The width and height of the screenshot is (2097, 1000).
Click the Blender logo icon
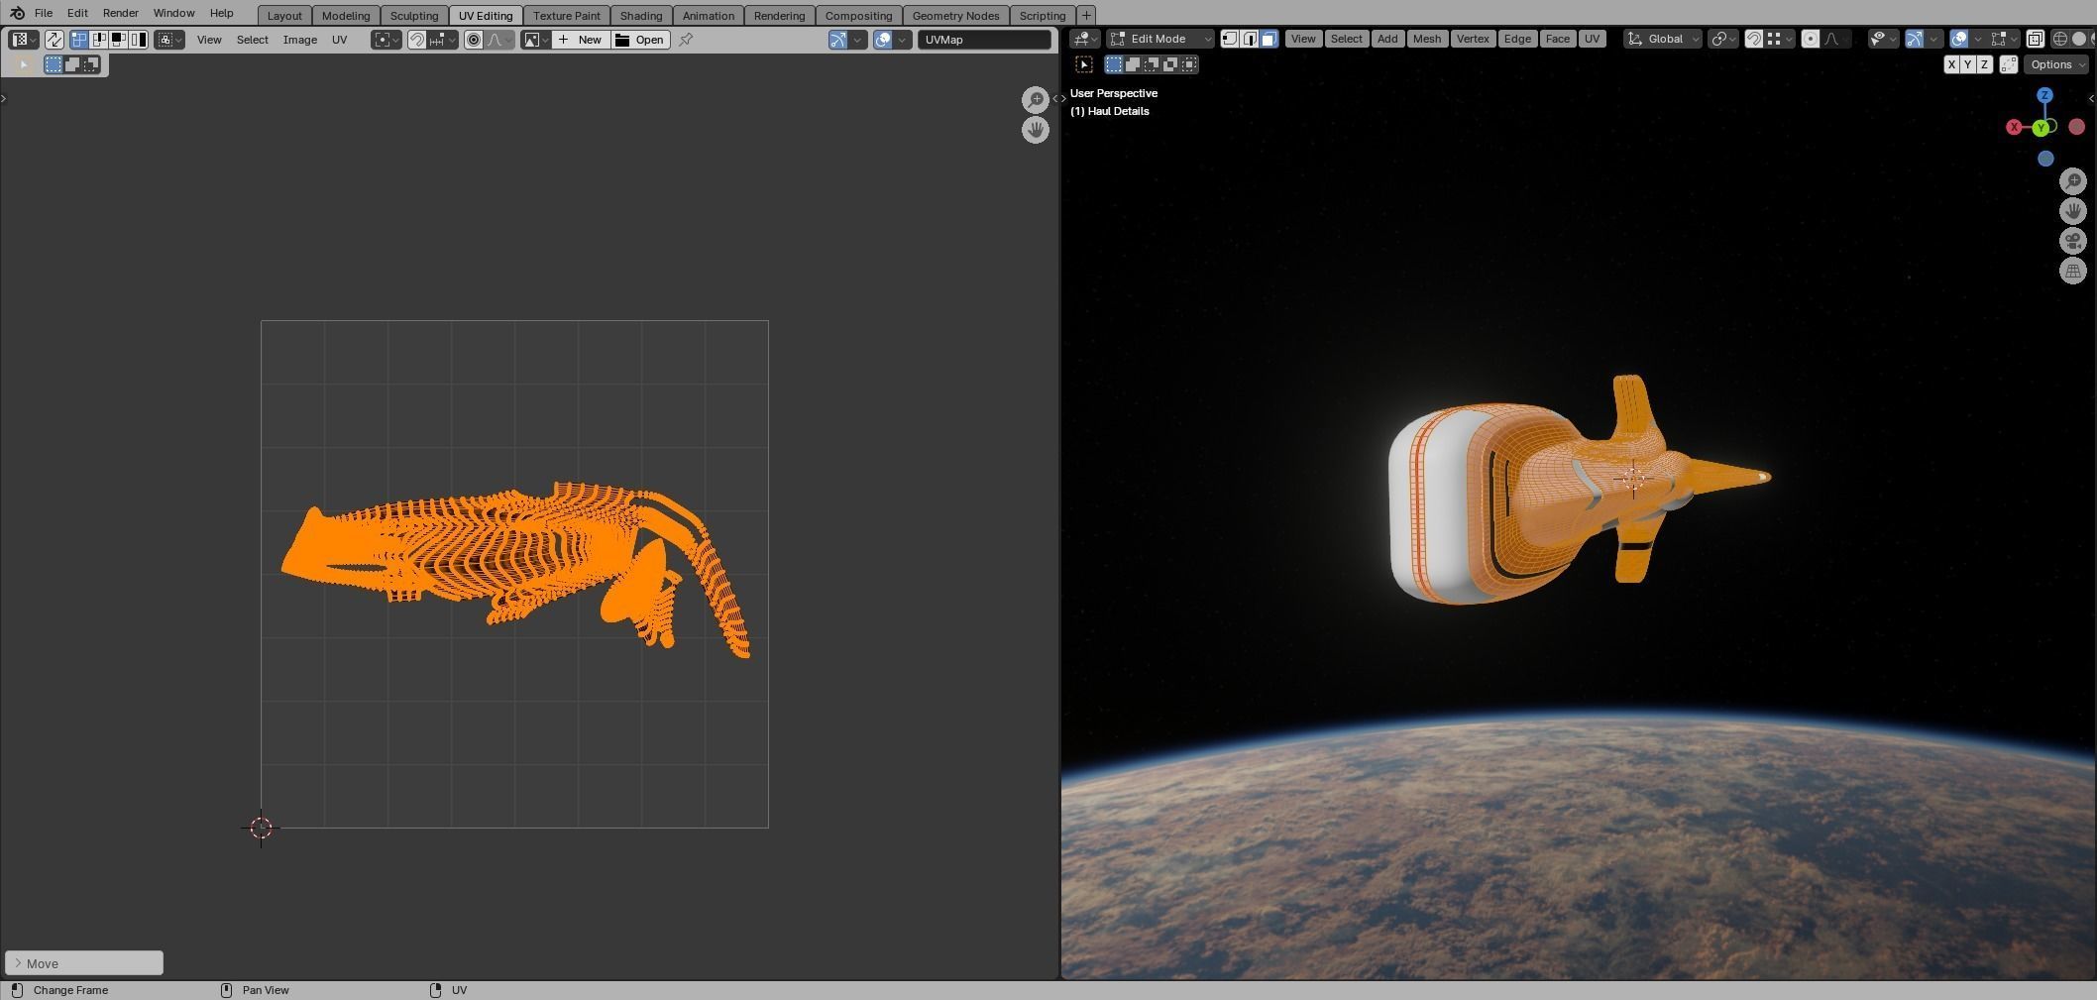coord(17,13)
